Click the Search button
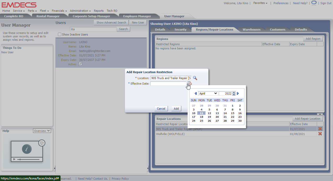This screenshot has height=181, width=333. click(123, 29)
